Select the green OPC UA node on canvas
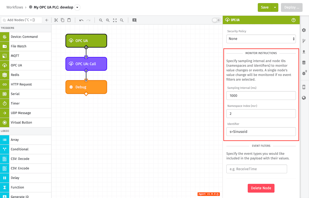The width and height of the screenshot is (309, 198). point(86,41)
